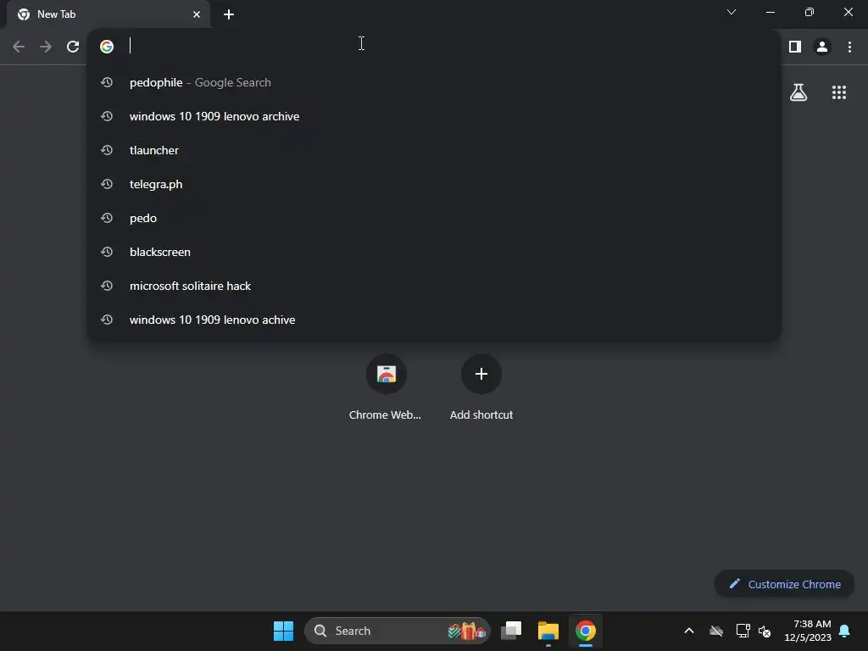Select the 'microsoft solitaire hack' suggestion
This screenshot has width=868, height=651.
(435, 286)
